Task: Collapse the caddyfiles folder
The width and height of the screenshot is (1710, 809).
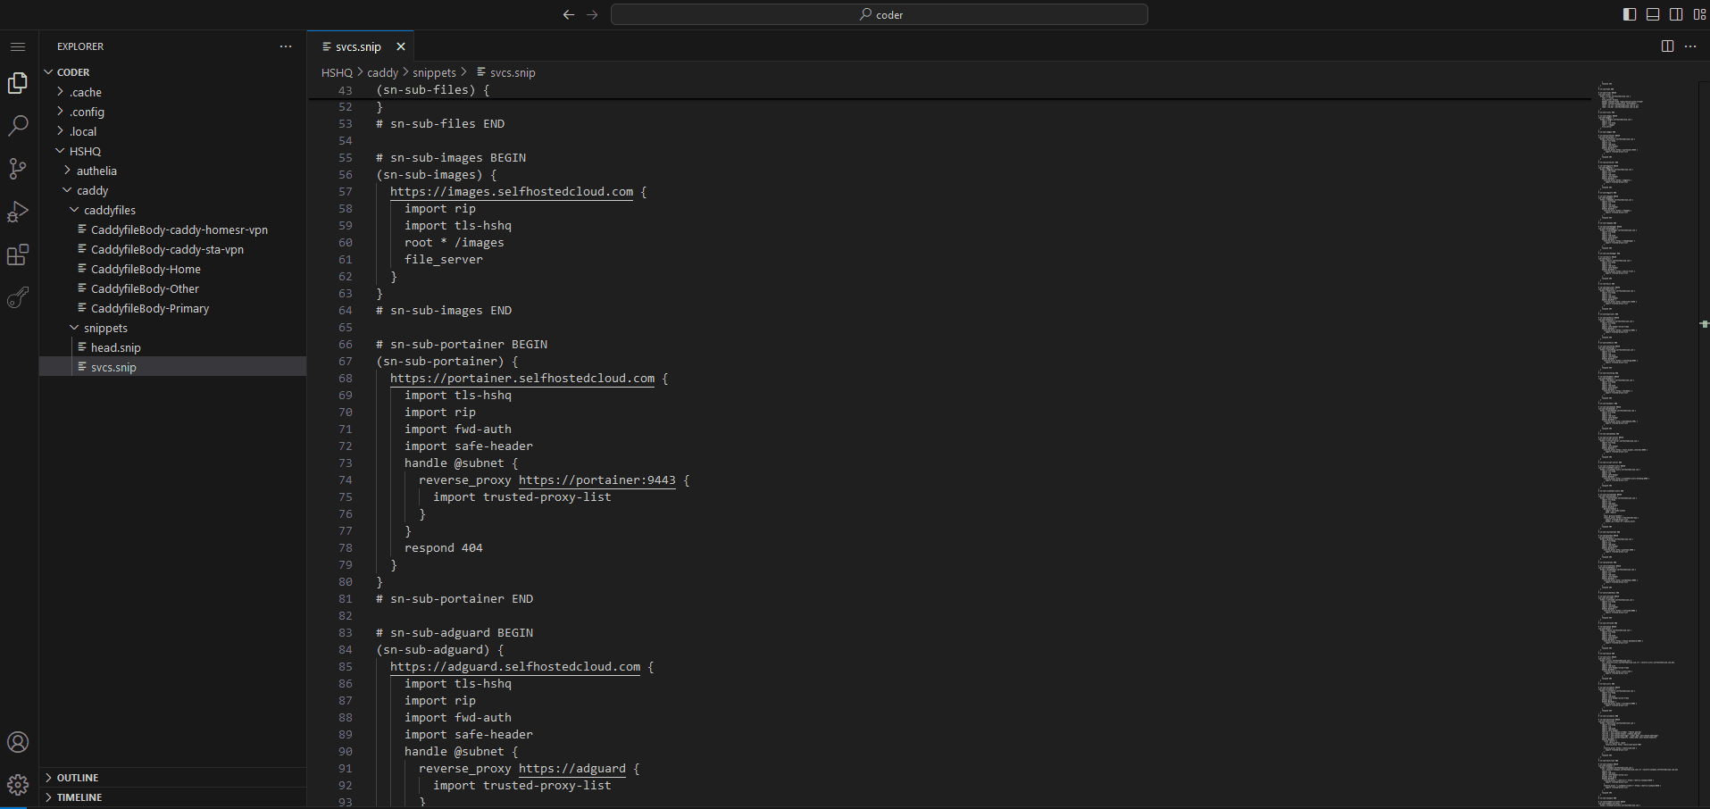Action: click(109, 210)
